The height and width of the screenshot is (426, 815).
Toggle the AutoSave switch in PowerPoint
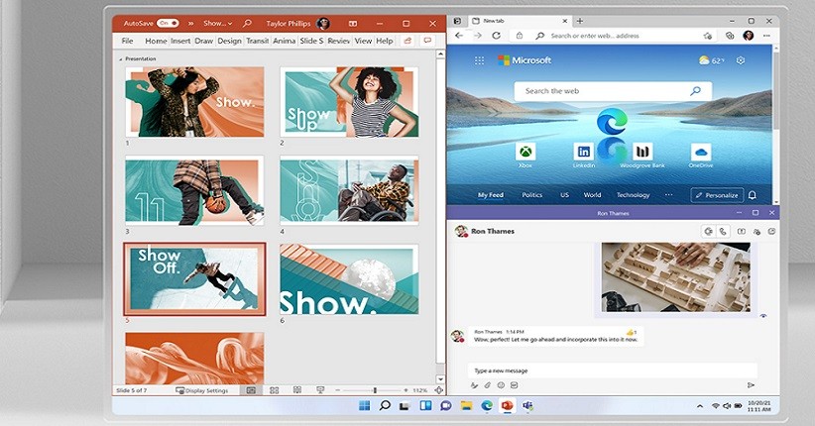coord(168,23)
